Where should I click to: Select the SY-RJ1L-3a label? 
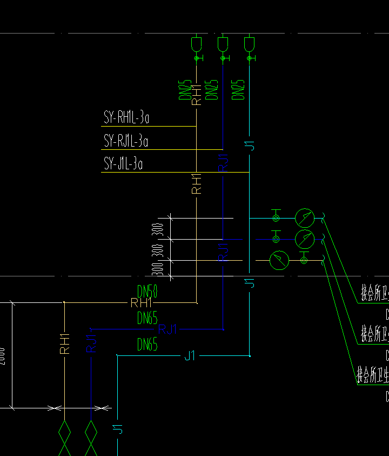pos(126,141)
